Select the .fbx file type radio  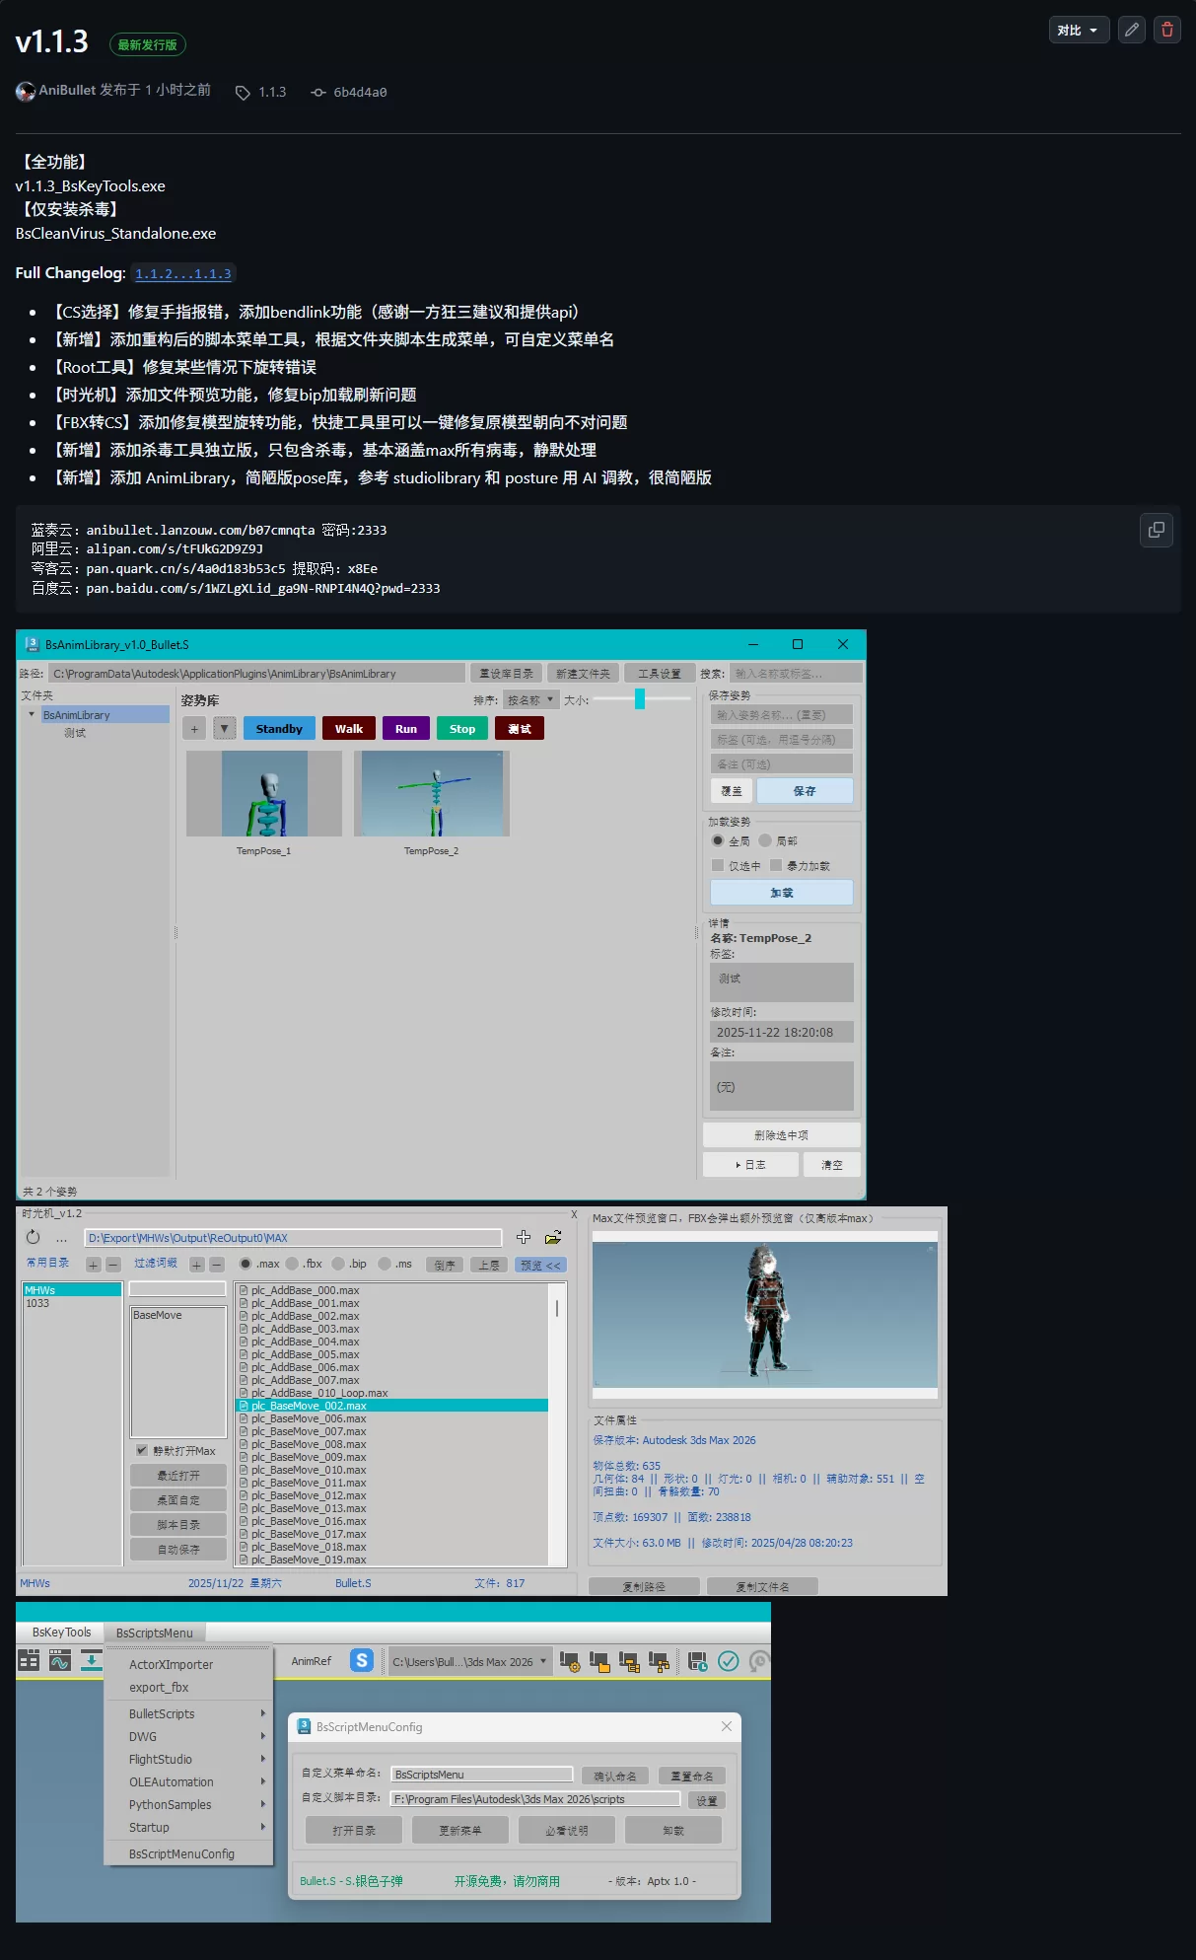[292, 1264]
